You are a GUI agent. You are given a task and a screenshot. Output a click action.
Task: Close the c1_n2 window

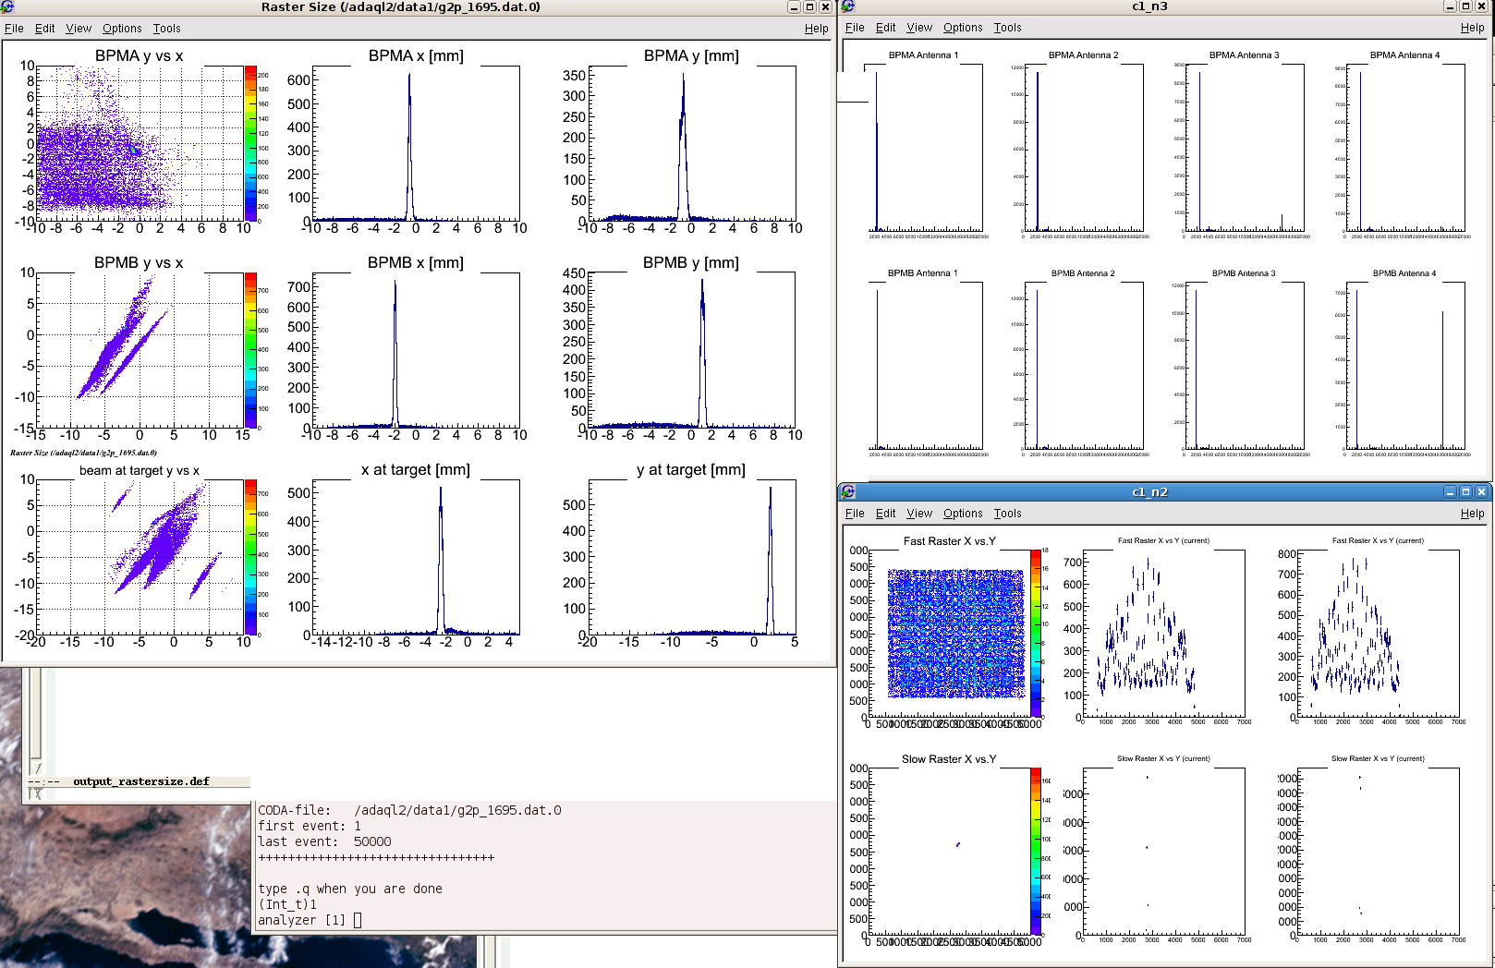click(1481, 492)
